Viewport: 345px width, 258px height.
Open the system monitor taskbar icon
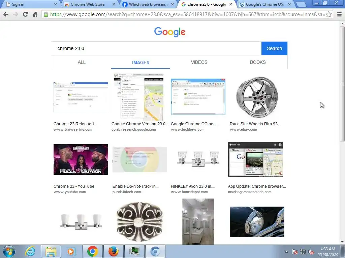[134, 251]
